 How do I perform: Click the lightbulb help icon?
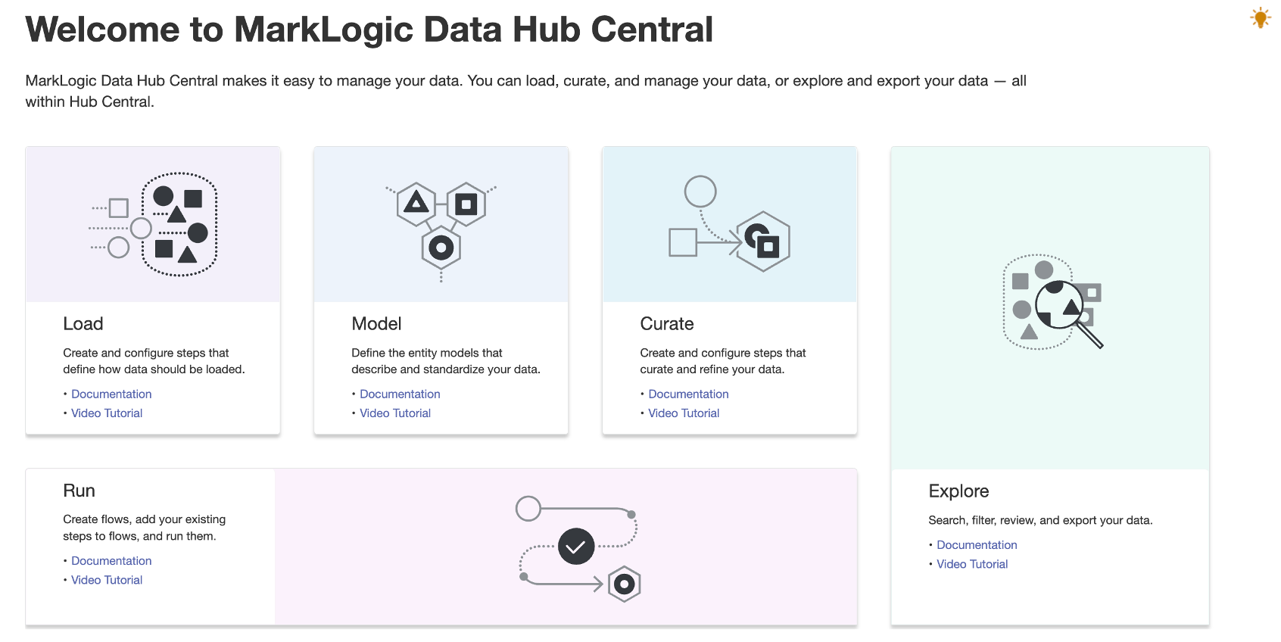[1259, 17]
